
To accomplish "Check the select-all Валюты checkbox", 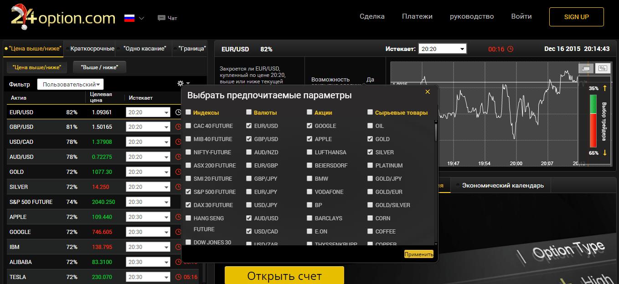I will (248, 112).
